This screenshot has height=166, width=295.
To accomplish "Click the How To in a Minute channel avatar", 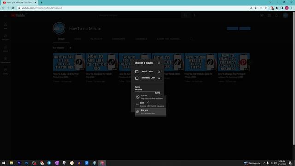I will point(59,28).
